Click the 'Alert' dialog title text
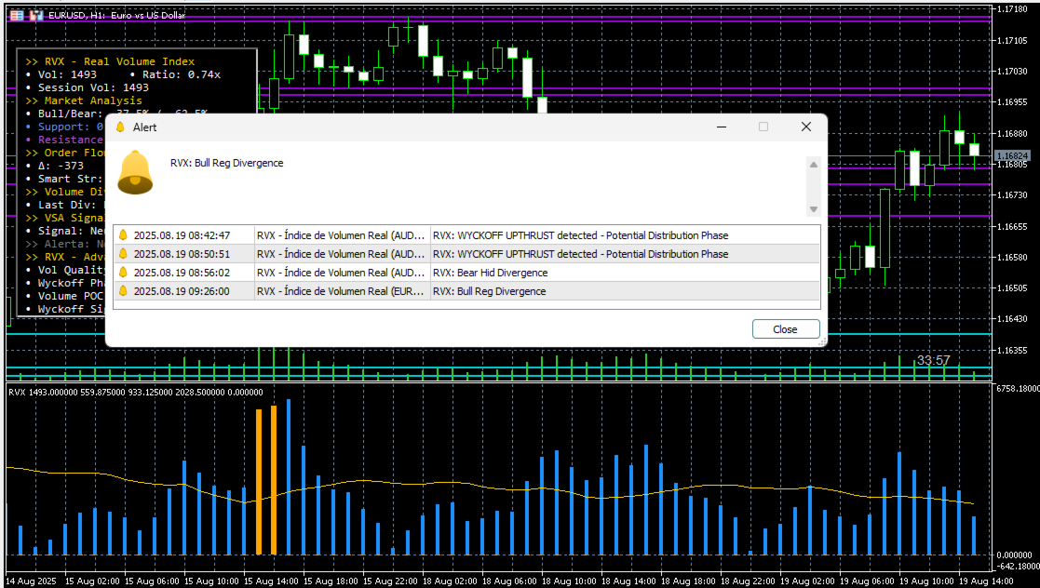Viewport: 1040px width, 588px height. (144, 127)
